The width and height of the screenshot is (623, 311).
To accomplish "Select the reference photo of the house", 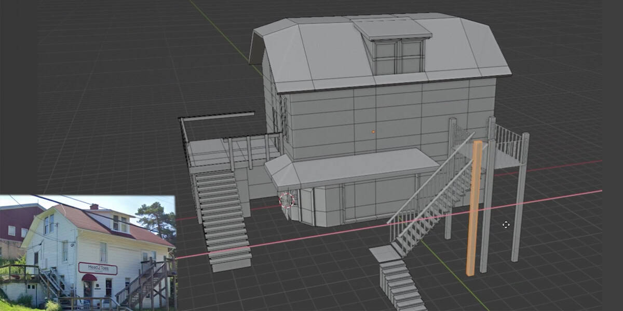I will 87,252.
